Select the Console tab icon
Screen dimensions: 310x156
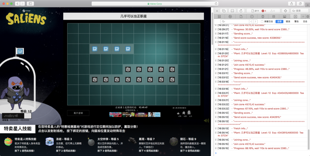(x=295, y=16)
